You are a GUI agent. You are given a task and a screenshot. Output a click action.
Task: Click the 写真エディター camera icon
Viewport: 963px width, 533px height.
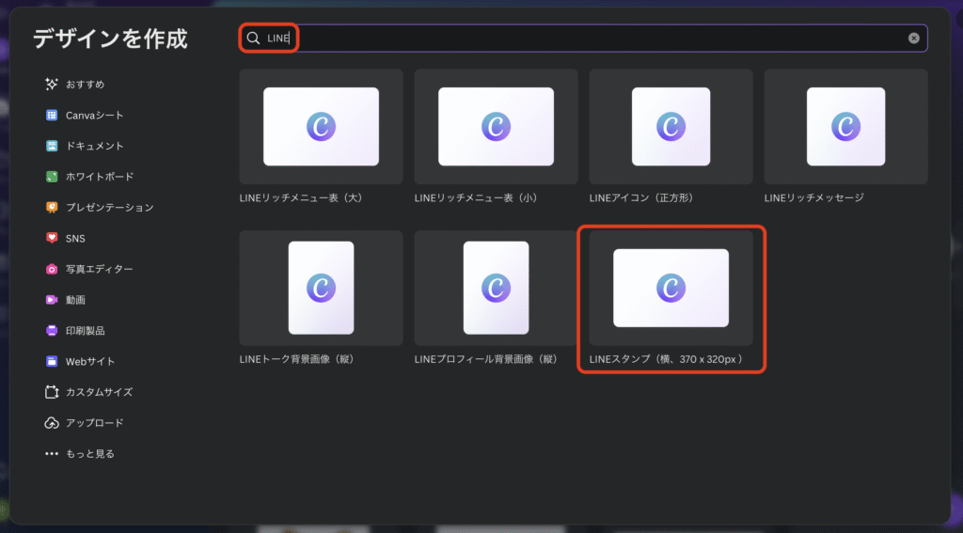click(x=52, y=269)
